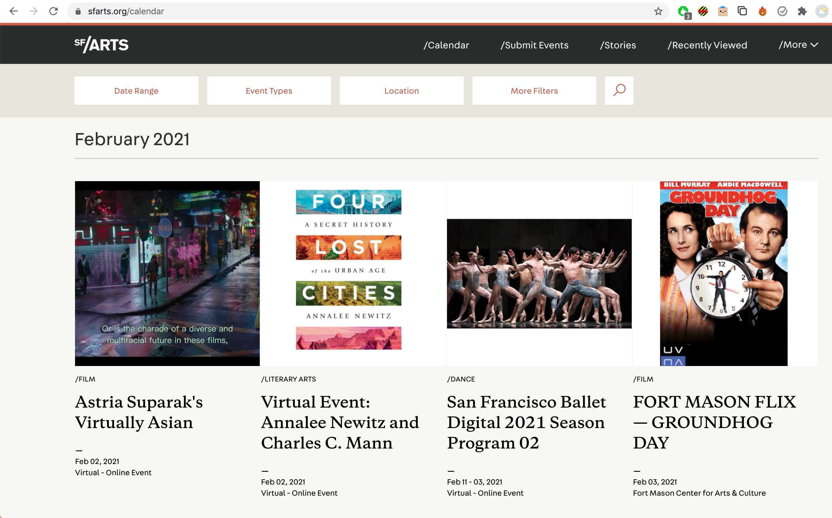This screenshot has height=518, width=832.
Task: Click the flame extension icon
Action: [762, 11]
